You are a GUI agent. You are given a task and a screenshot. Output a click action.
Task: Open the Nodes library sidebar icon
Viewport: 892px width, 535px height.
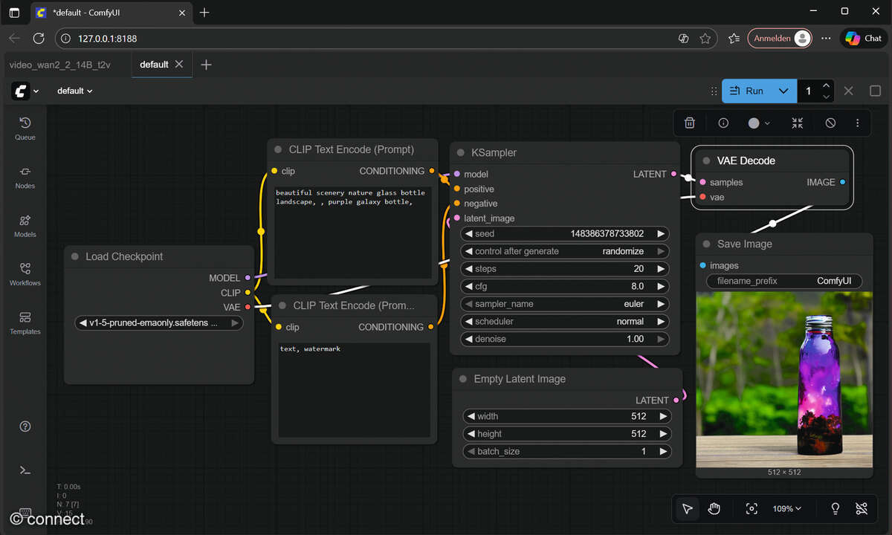(25, 177)
